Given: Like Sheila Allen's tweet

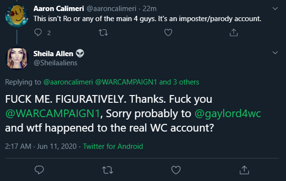Looking at the screenshot, I should coord(176,170).
